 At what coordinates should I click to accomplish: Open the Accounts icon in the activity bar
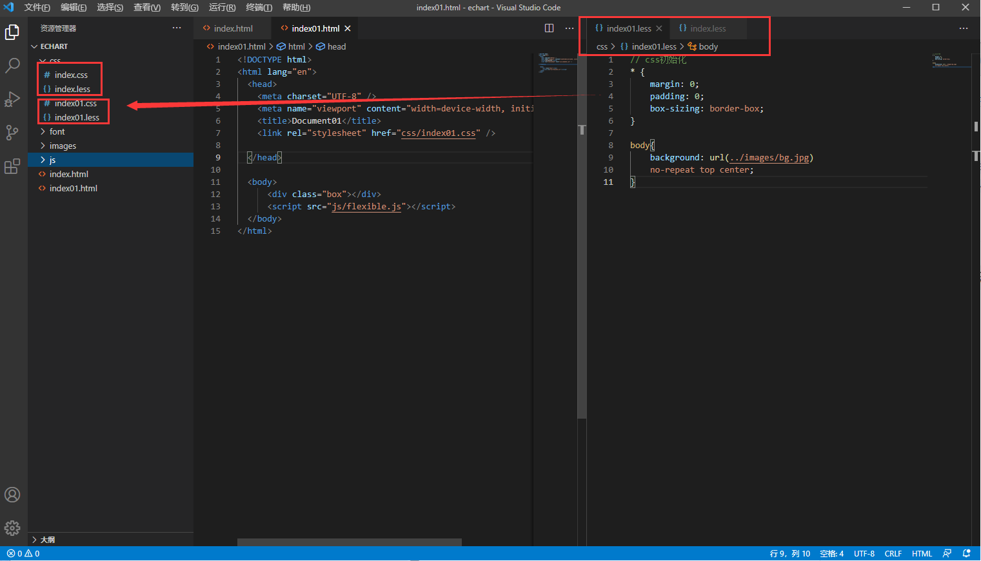coord(12,495)
